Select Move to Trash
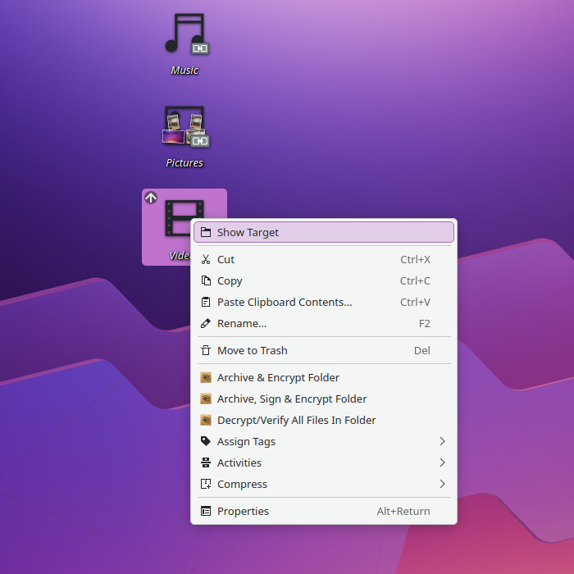Viewport: 574px width, 574px height. pos(324,350)
